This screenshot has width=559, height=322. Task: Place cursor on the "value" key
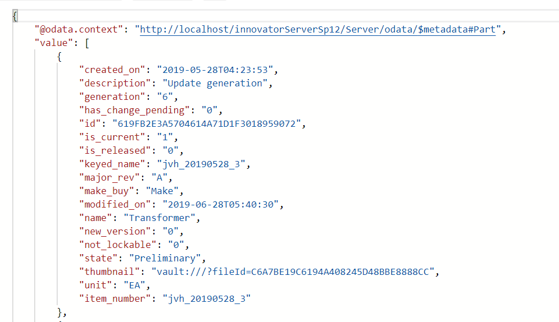[53, 43]
